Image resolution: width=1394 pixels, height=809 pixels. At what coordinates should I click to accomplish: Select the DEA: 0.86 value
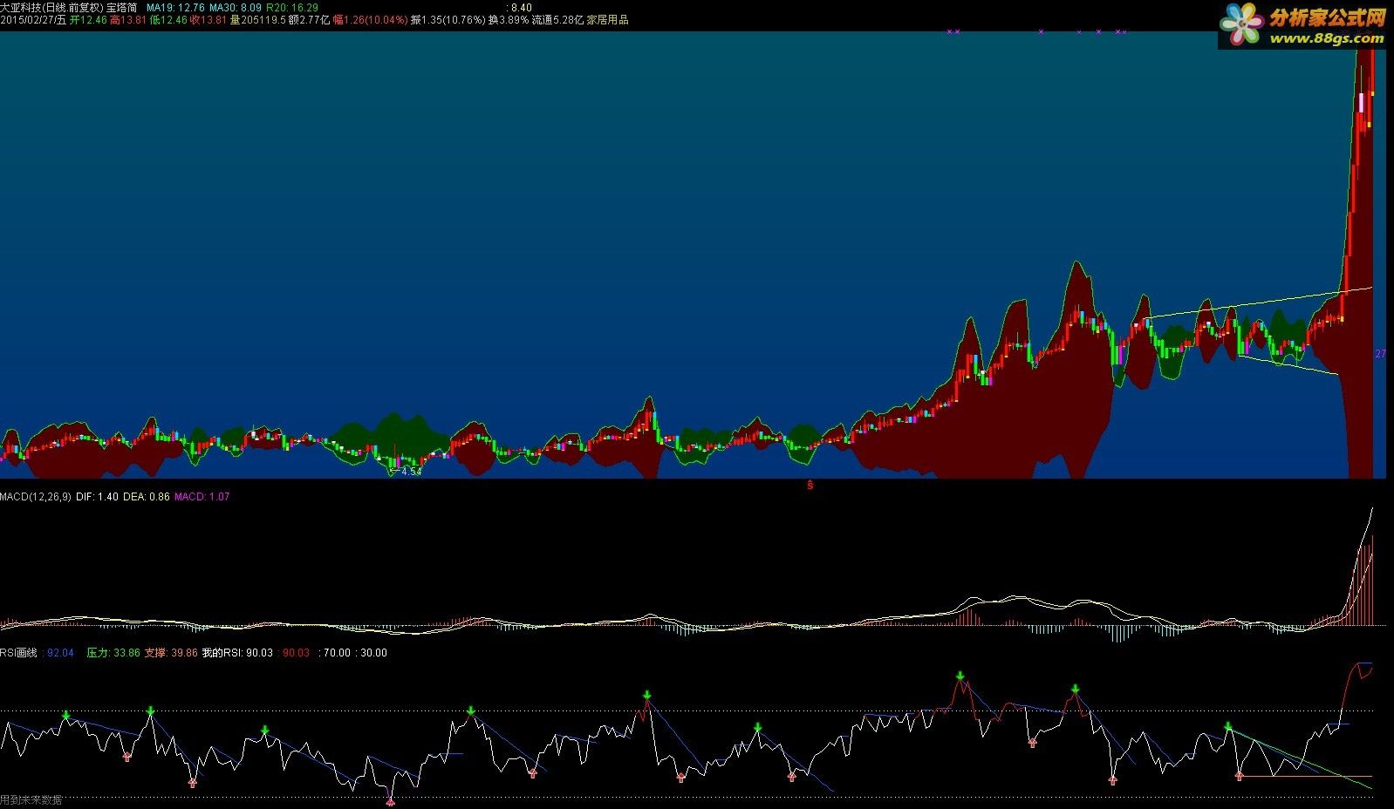point(147,496)
